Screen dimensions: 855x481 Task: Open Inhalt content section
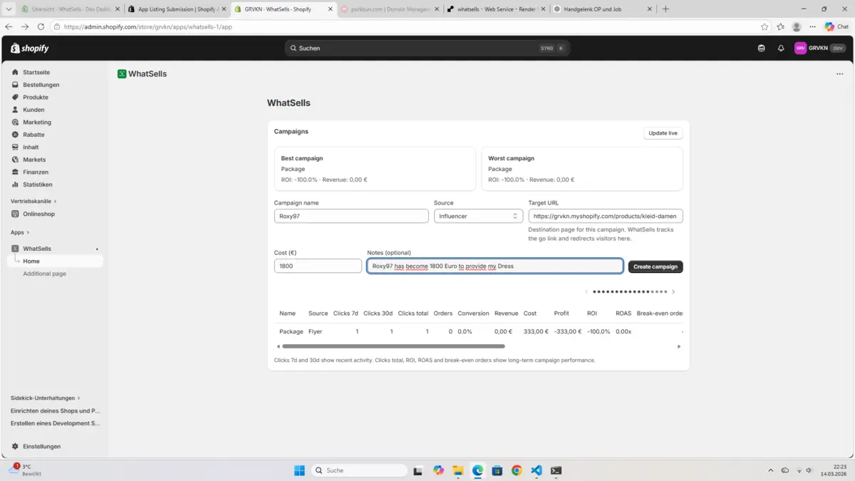[x=31, y=147]
